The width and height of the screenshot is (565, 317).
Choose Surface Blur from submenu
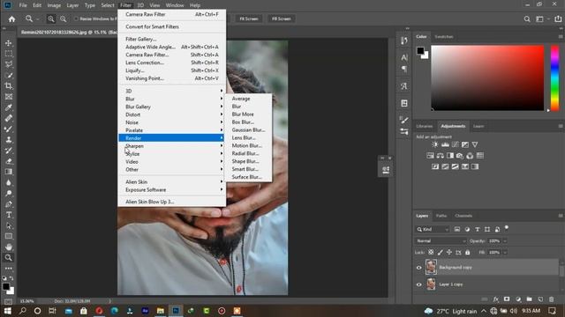[248, 177]
